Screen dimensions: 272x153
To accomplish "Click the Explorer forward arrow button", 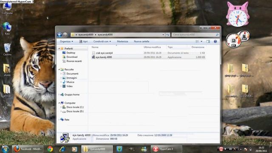I will (x=65, y=35).
